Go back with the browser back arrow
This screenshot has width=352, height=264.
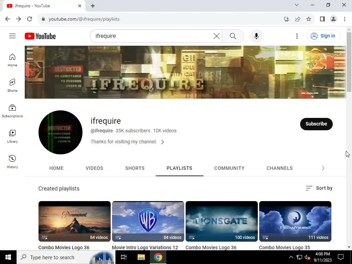(x=8, y=19)
